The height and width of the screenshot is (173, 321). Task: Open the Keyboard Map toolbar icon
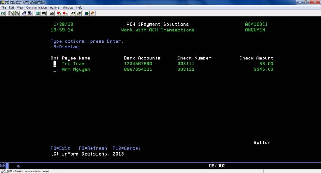(x=44, y=14)
